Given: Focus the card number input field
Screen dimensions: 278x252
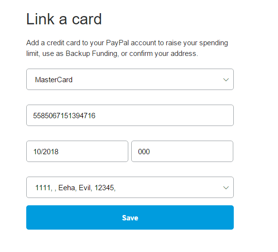Looking at the screenshot, I should [x=130, y=115].
